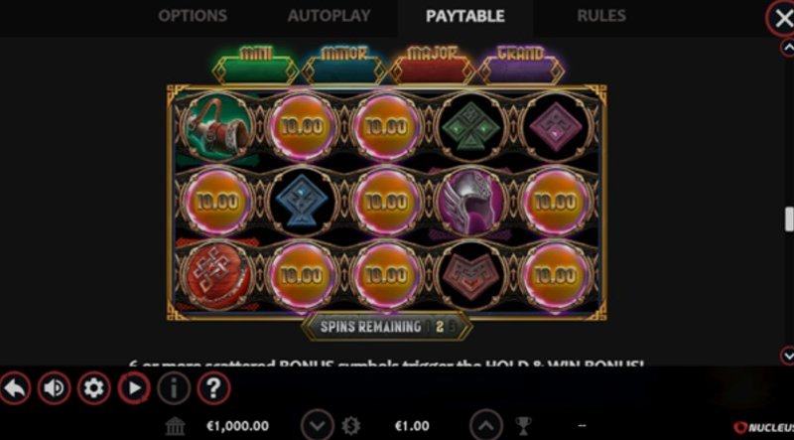Open the settings gear icon
Image resolution: width=794 pixels, height=440 pixels.
(93, 388)
